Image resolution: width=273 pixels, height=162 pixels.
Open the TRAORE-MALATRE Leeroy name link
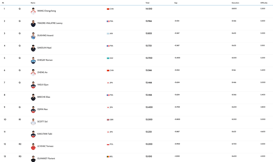click(50, 23)
